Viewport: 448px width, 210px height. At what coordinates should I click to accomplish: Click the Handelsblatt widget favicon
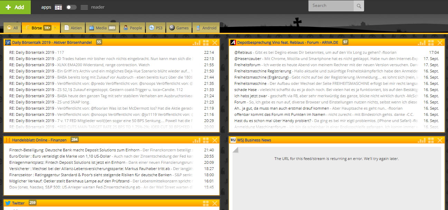point(8,140)
